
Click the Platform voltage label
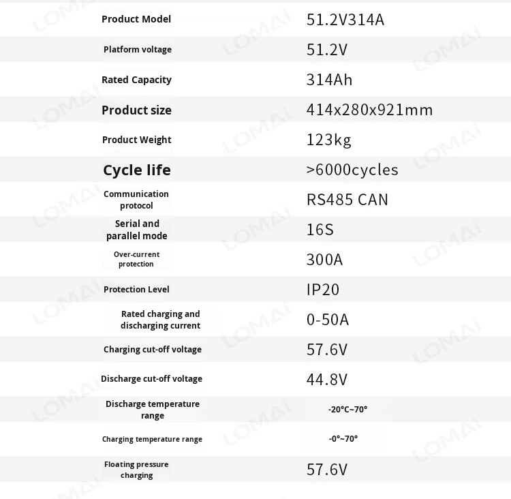coord(138,50)
